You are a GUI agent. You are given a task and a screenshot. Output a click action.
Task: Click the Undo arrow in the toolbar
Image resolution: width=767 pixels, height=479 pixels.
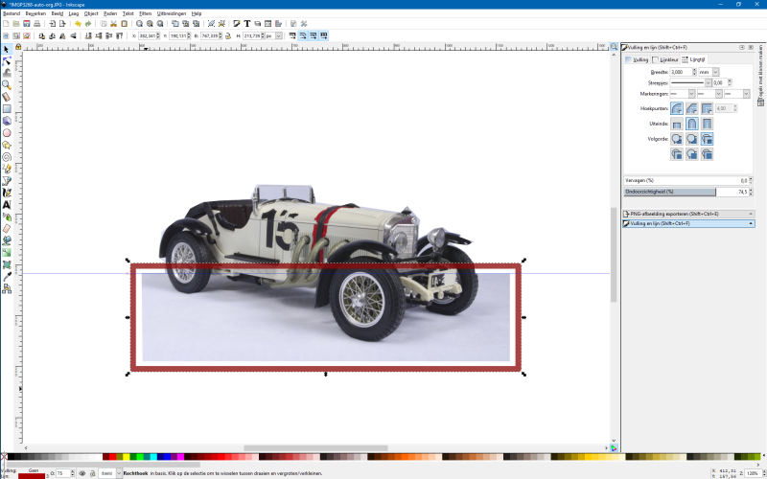coord(77,24)
